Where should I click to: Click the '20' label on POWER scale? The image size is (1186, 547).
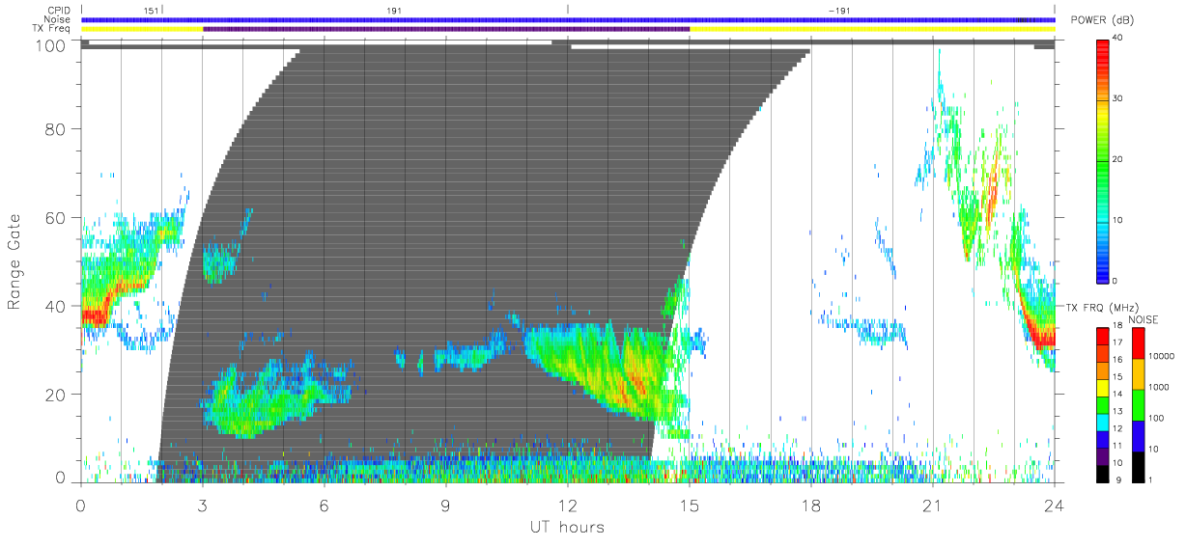(1119, 159)
